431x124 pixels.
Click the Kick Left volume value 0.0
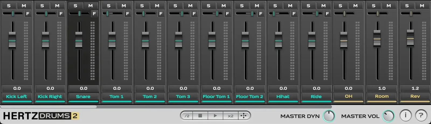(x=17, y=88)
